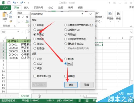Click the Undo arrow icon
134x103 pixels.
click(x=14, y=3)
